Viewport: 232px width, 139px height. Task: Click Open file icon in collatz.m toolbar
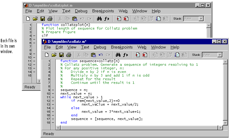(54, 55)
